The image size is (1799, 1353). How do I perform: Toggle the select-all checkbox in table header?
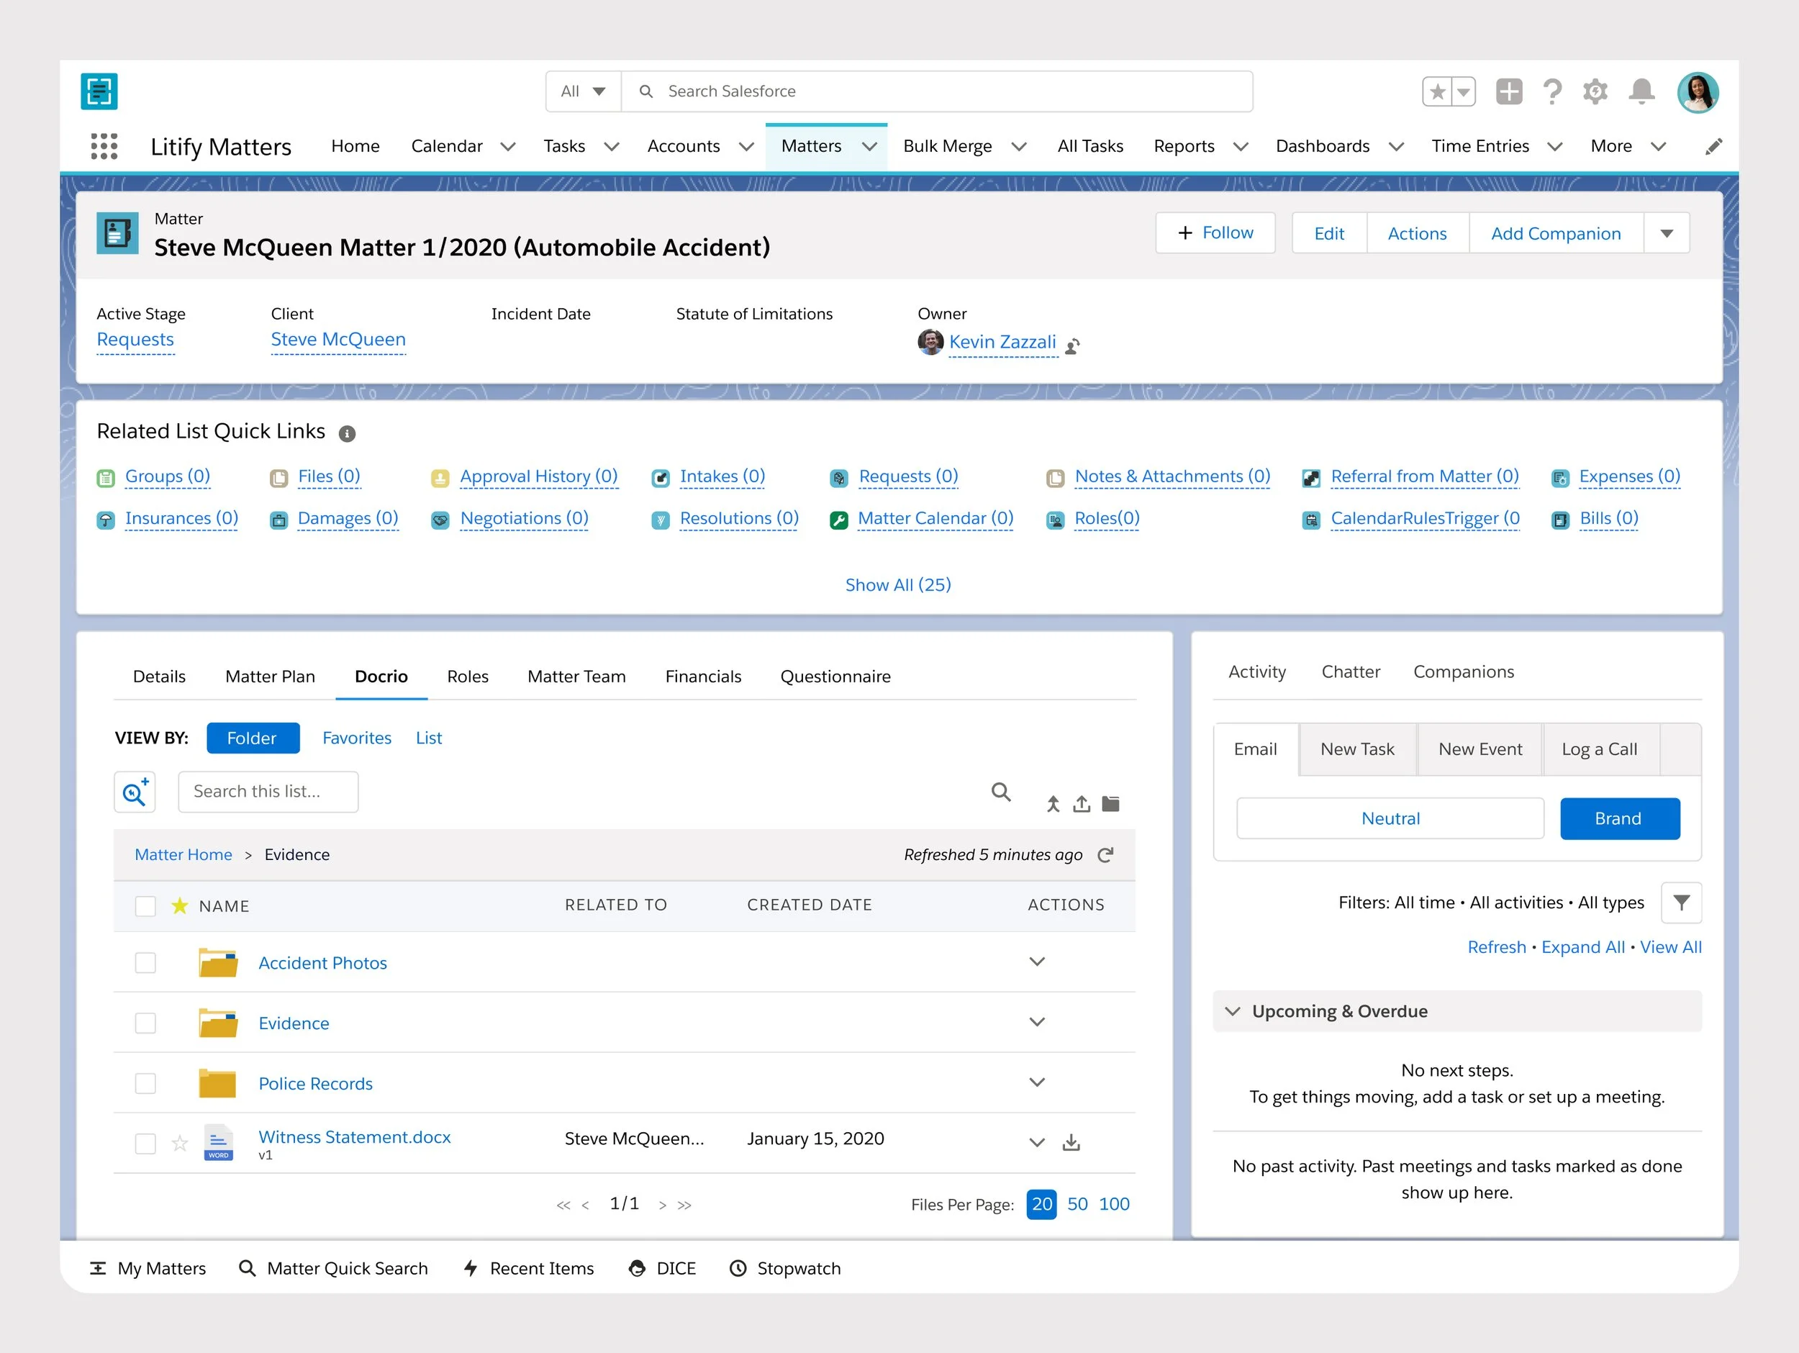click(x=145, y=906)
